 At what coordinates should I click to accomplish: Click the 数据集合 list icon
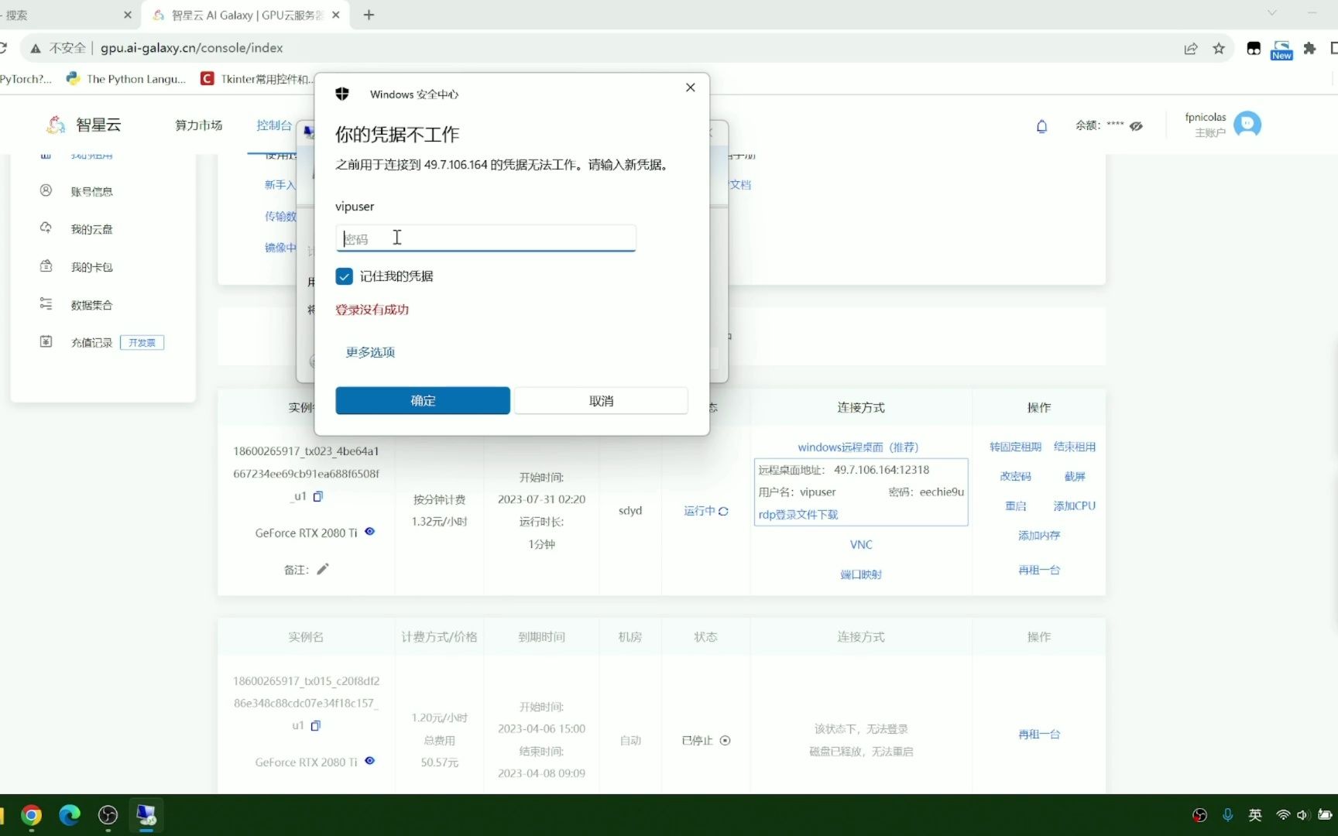coord(46,303)
